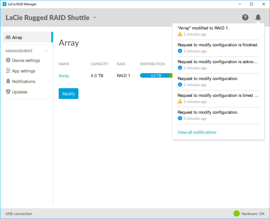
Task: Expand the LaCie Rugged RAID Shuttle dropdown
Action: click(x=95, y=18)
